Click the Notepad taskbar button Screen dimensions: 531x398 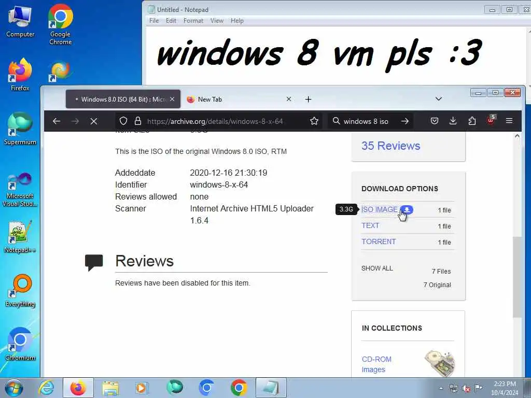click(x=271, y=388)
